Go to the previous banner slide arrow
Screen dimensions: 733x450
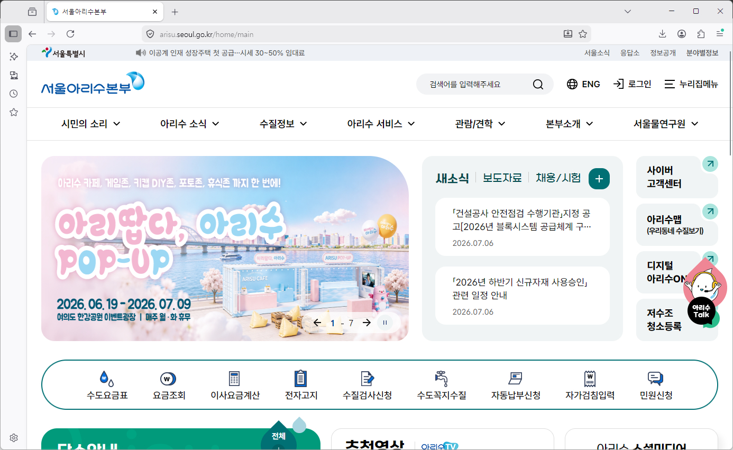click(317, 323)
